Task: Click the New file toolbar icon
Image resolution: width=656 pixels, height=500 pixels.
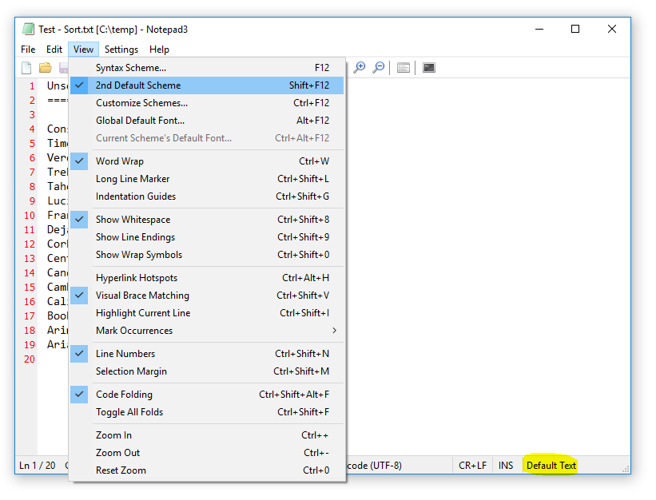Action: (x=26, y=68)
